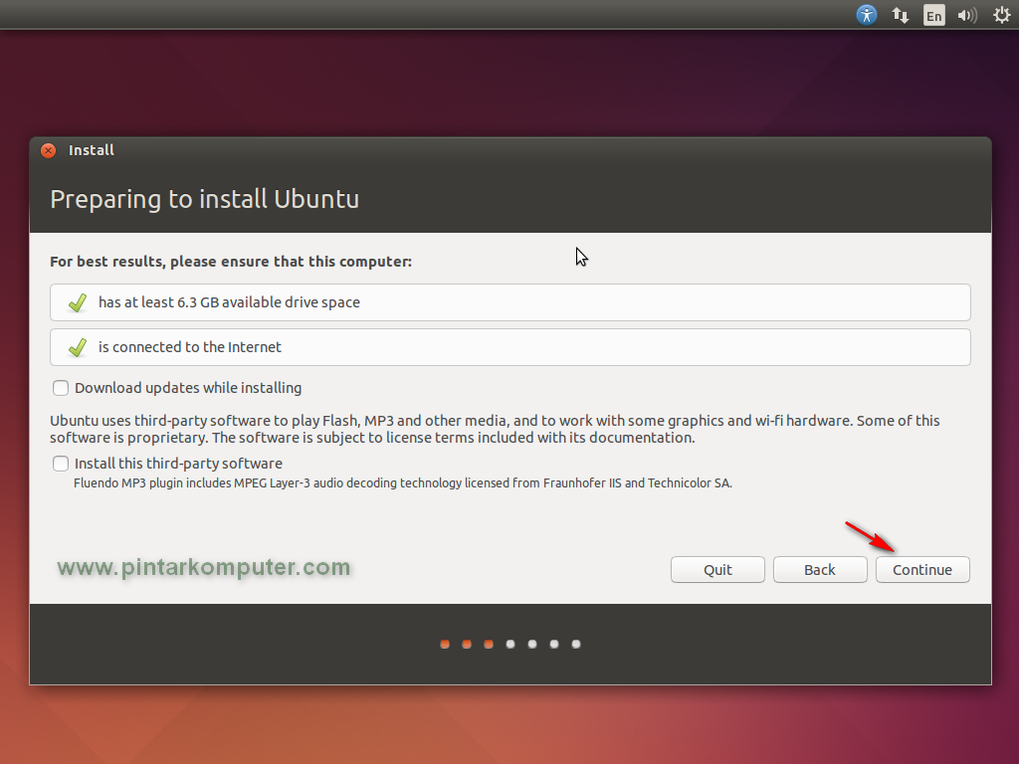
Task: Open the En keyboard layout indicator
Action: tap(933, 15)
